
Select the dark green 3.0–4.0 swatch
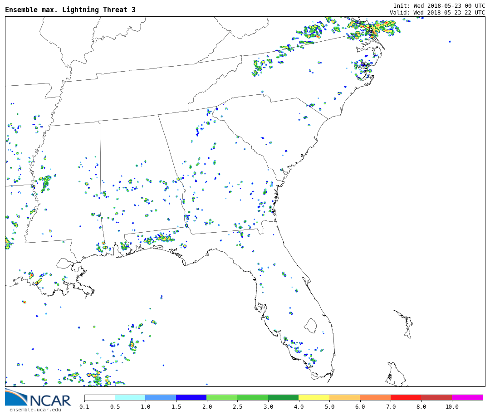pos(283,397)
